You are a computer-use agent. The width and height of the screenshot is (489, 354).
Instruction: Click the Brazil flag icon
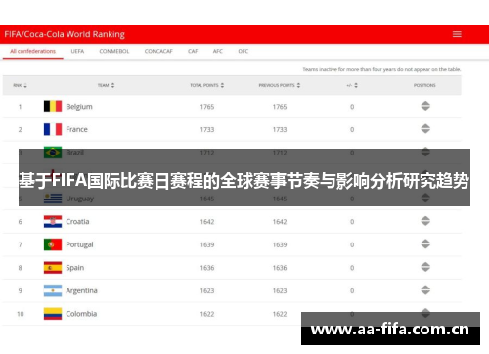53,153
